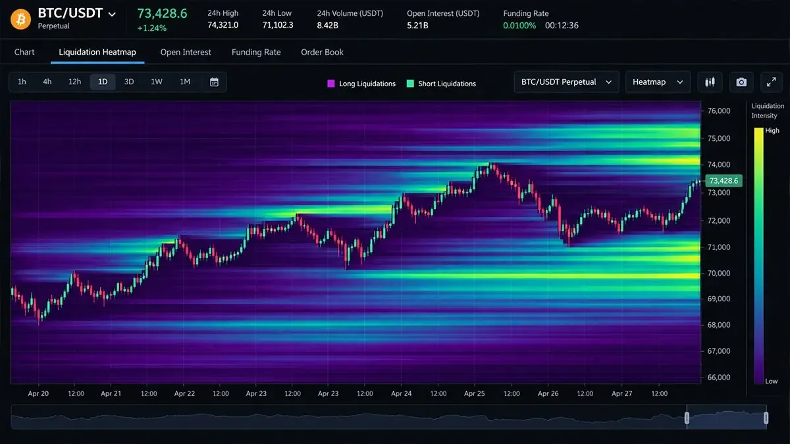This screenshot has width=790, height=444.
Task: Open the BTC/USDT pair selector chevron
Action: tap(112, 14)
